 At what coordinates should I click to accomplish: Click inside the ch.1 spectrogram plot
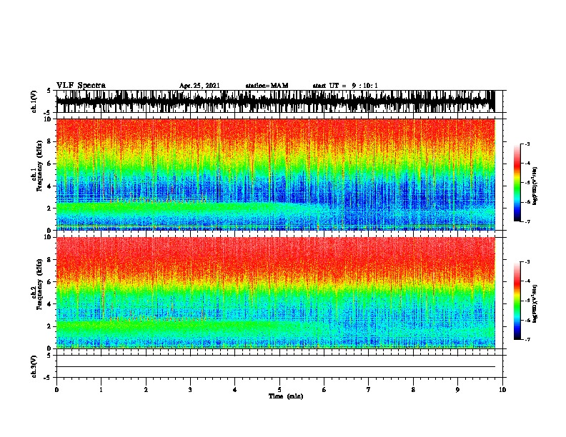click(275, 174)
